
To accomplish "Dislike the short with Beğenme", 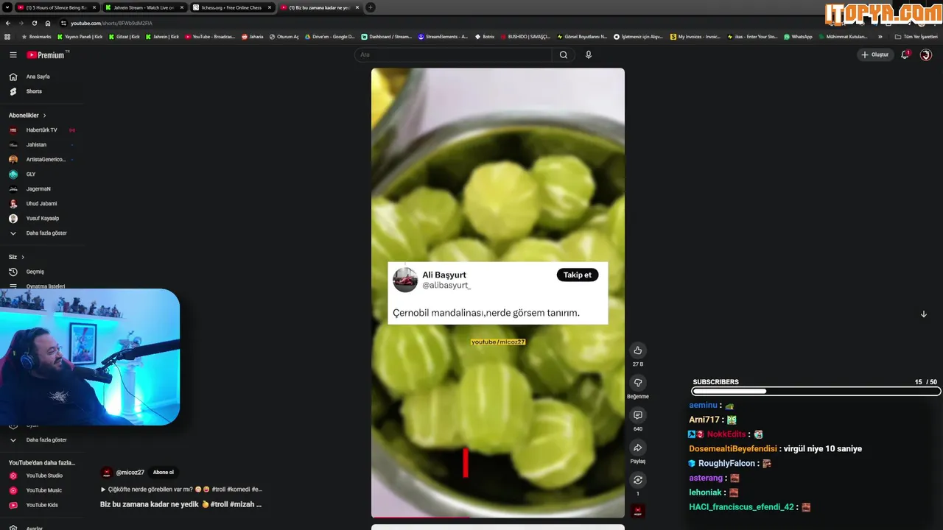I will pos(638,383).
